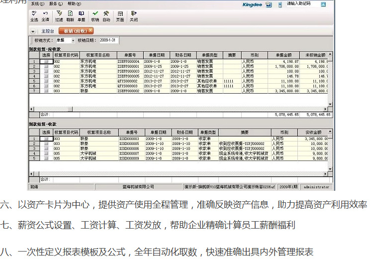Tick the checkbox for document QTYS000002
373x260 pixels.
(46, 81)
